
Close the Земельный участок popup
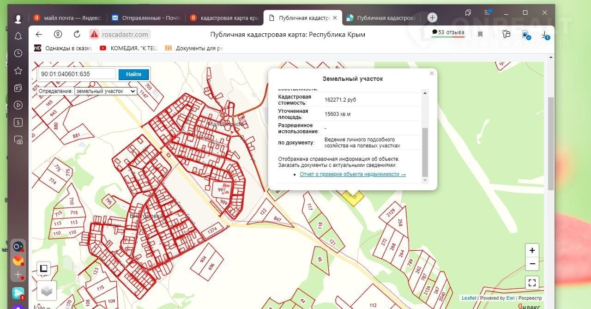pos(432,73)
